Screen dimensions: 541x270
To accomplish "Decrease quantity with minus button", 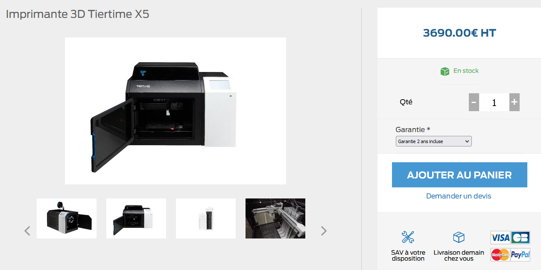I will [x=474, y=102].
